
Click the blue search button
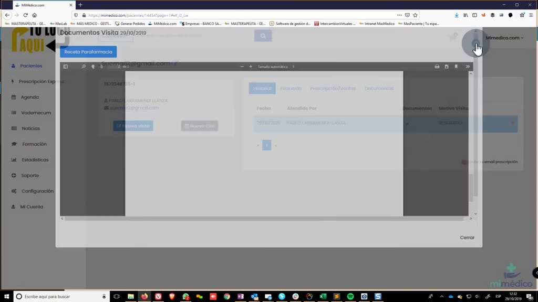(x=263, y=36)
